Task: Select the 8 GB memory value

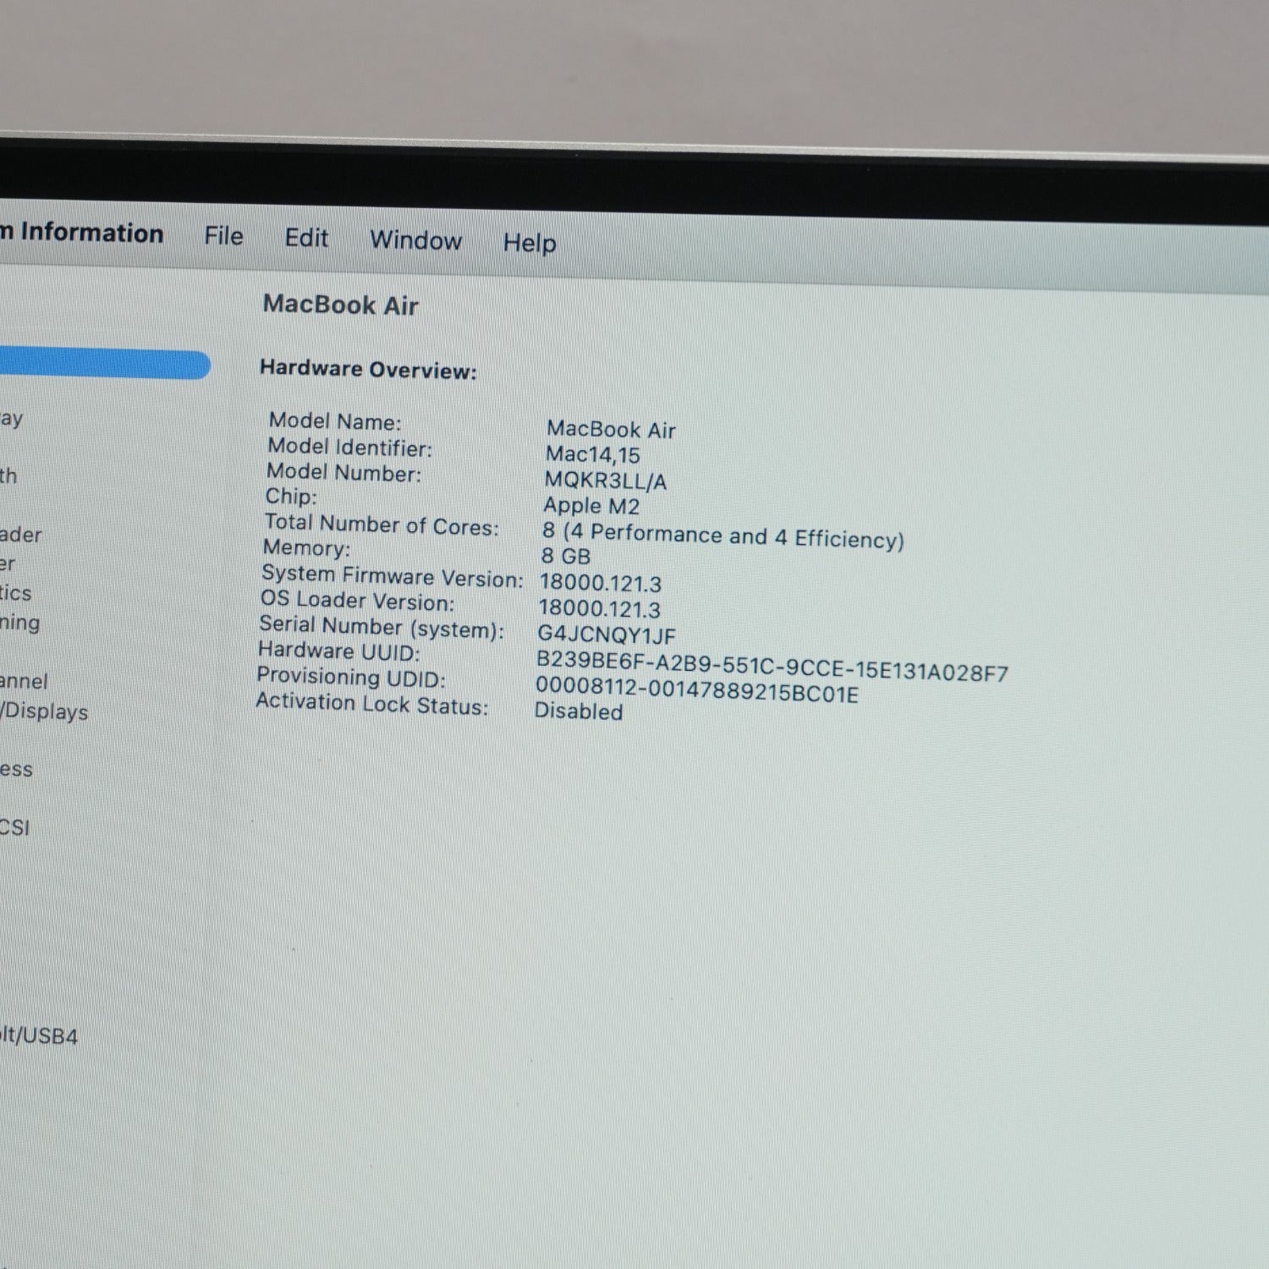Action: 566,557
